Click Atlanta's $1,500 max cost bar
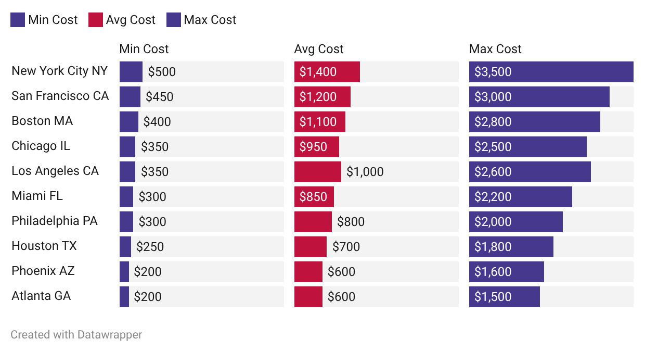The height and width of the screenshot is (352, 645). (504, 297)
